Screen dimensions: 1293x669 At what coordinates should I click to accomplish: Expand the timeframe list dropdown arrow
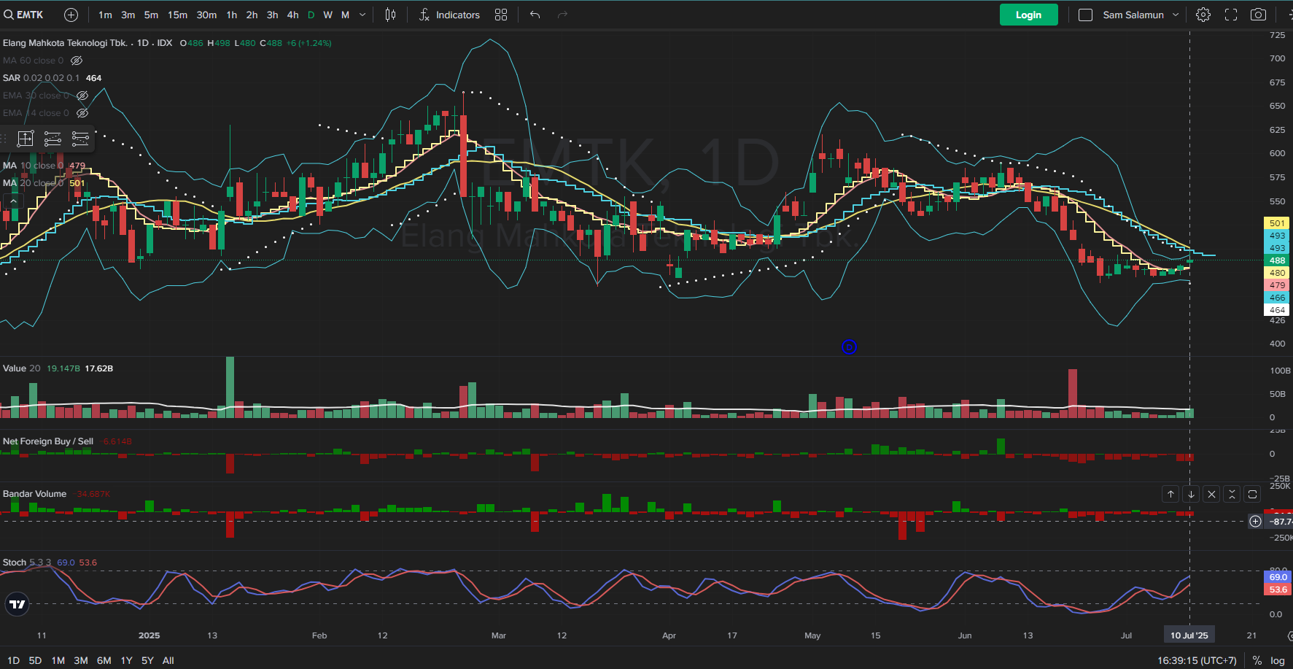(362, 15)
